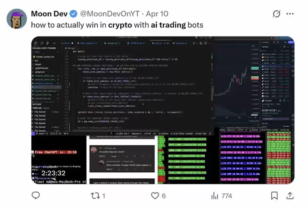Screen dimensions: 308x208
Task: Like the tweet with the heart icon
Action: (155, 196)
